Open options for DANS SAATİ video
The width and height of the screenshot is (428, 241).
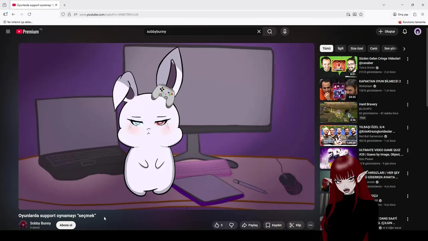(408, 219)
